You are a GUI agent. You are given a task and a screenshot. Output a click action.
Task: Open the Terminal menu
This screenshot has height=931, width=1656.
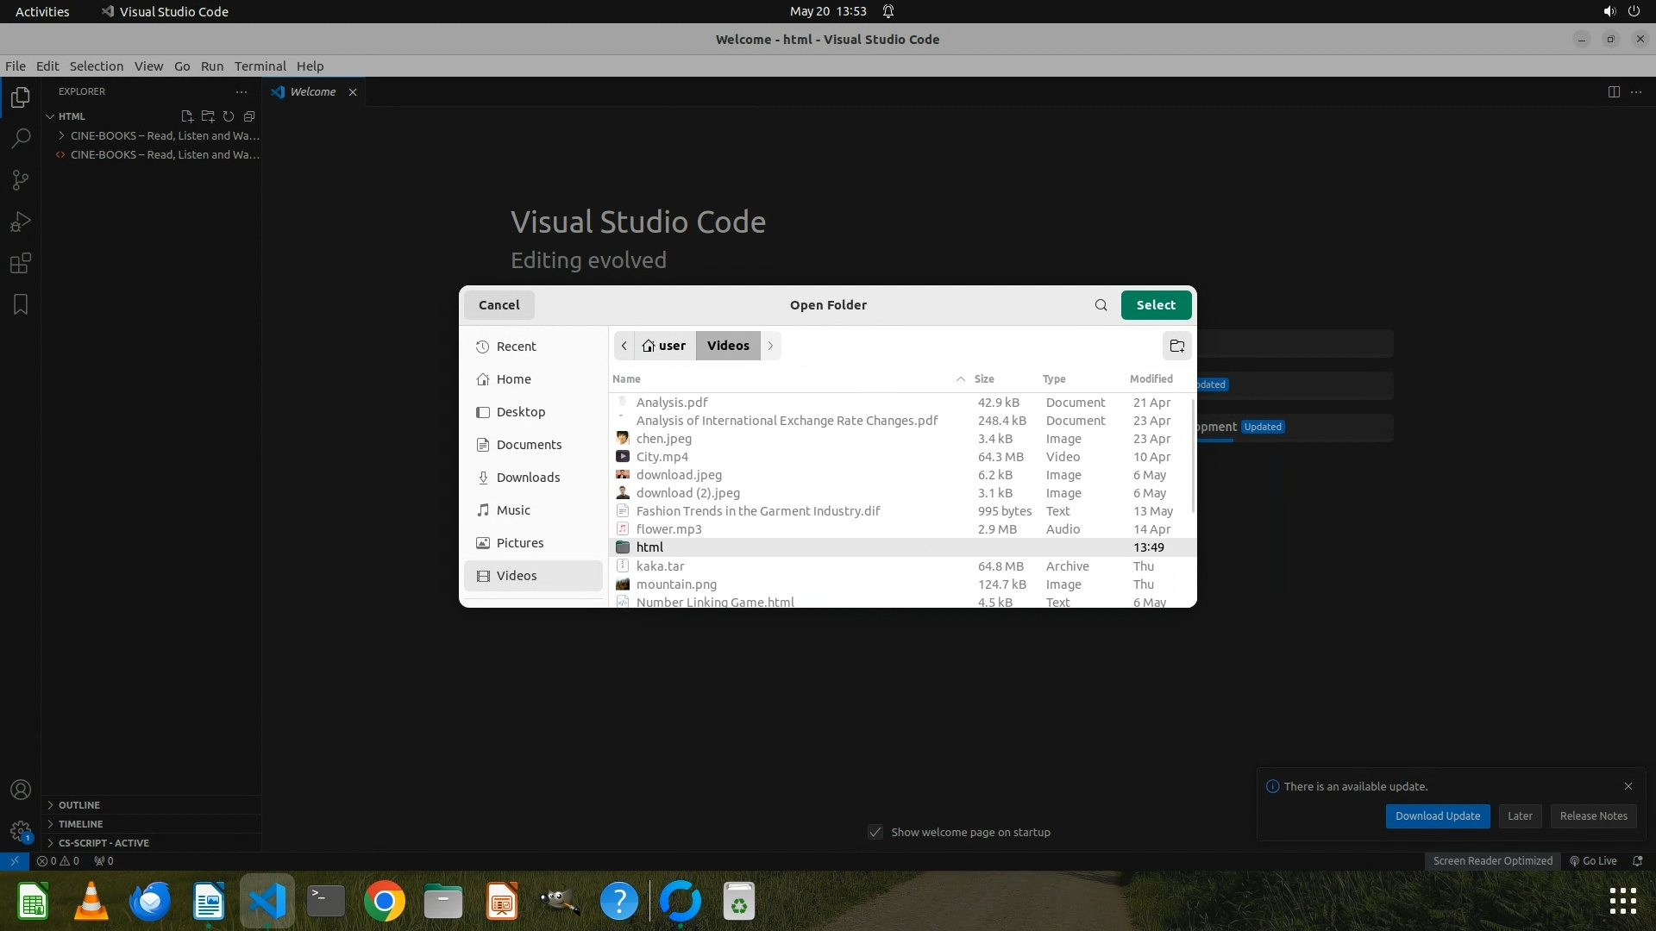tap(260, 66)
